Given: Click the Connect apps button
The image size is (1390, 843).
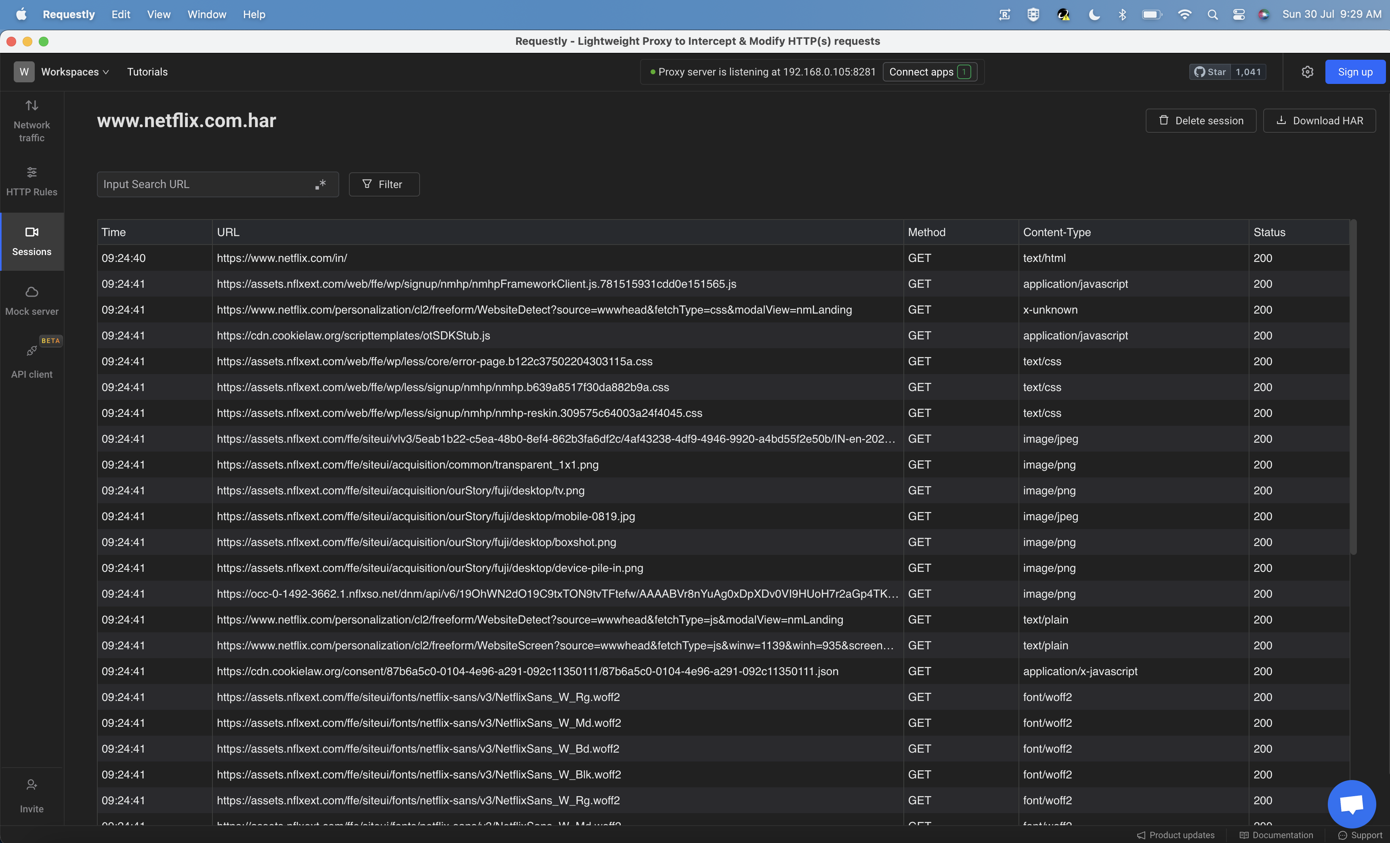Looking at the screenshot, I should click(930, 71).
